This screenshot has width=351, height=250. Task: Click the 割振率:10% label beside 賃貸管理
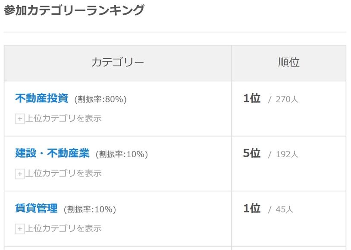pyautogui.click(x=90, y=209)
